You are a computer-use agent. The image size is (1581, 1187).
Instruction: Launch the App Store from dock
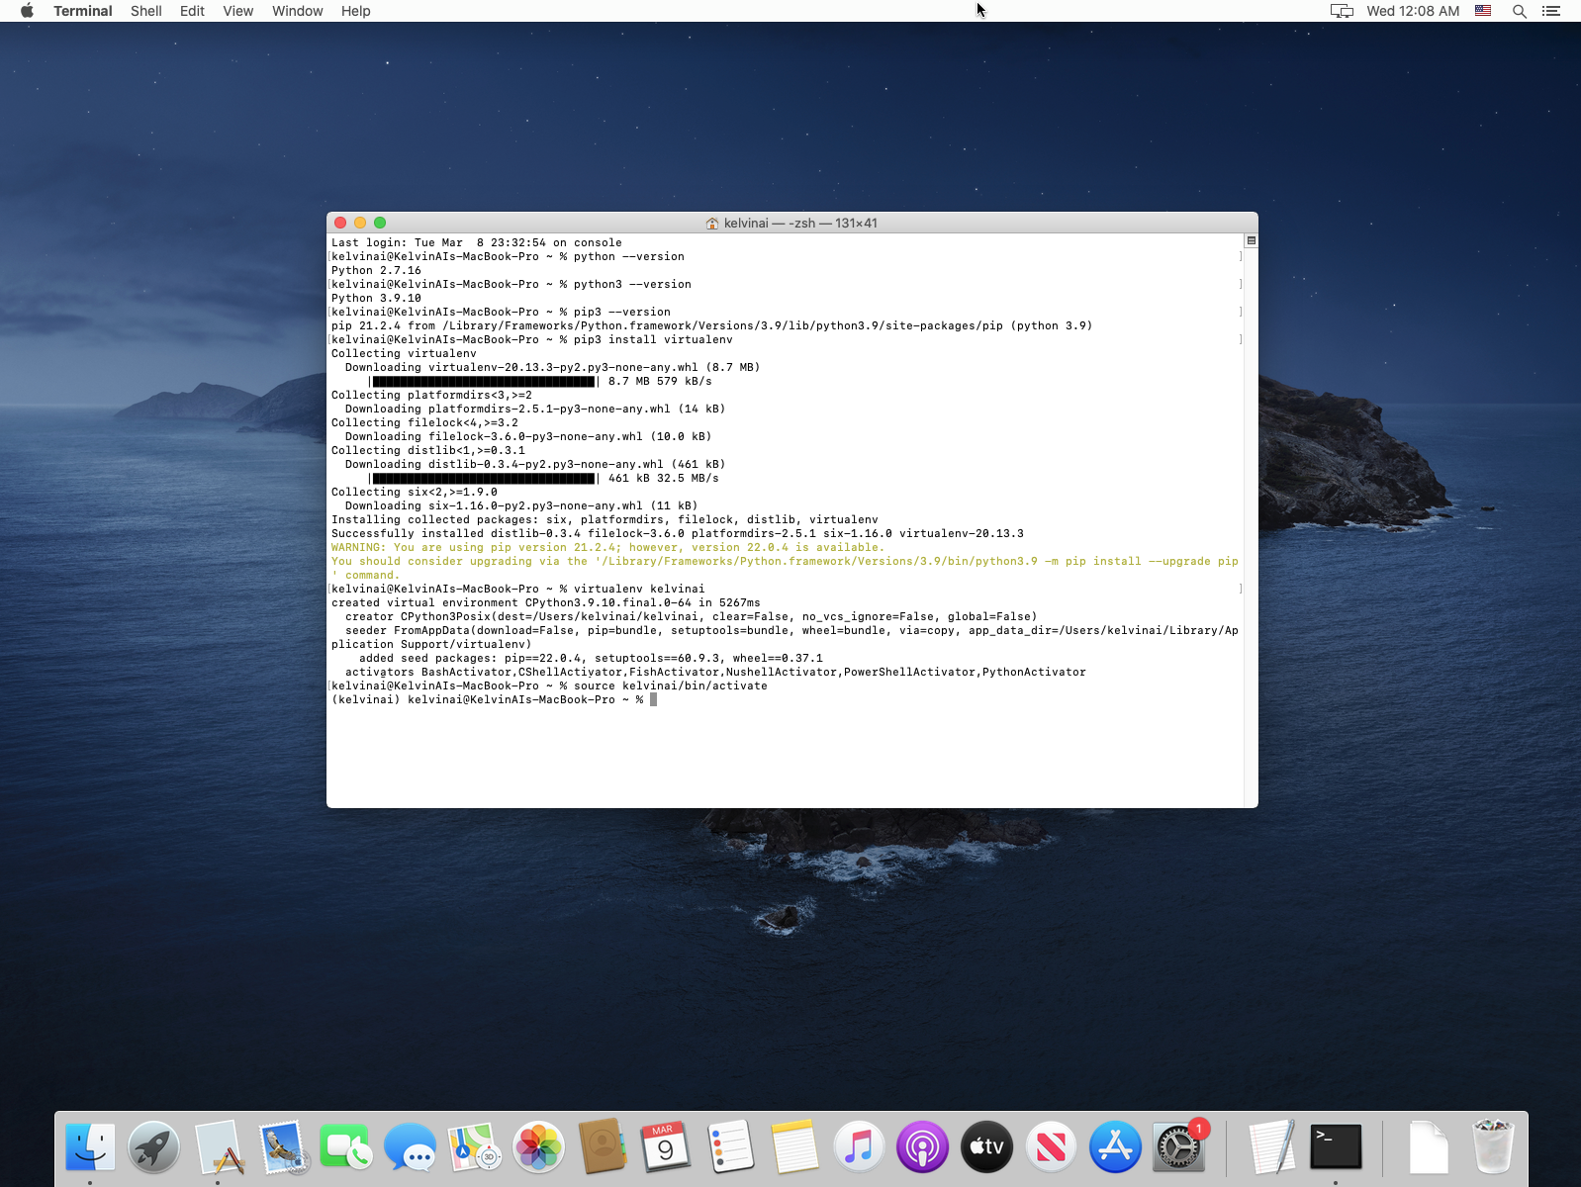[1115, 1147]
